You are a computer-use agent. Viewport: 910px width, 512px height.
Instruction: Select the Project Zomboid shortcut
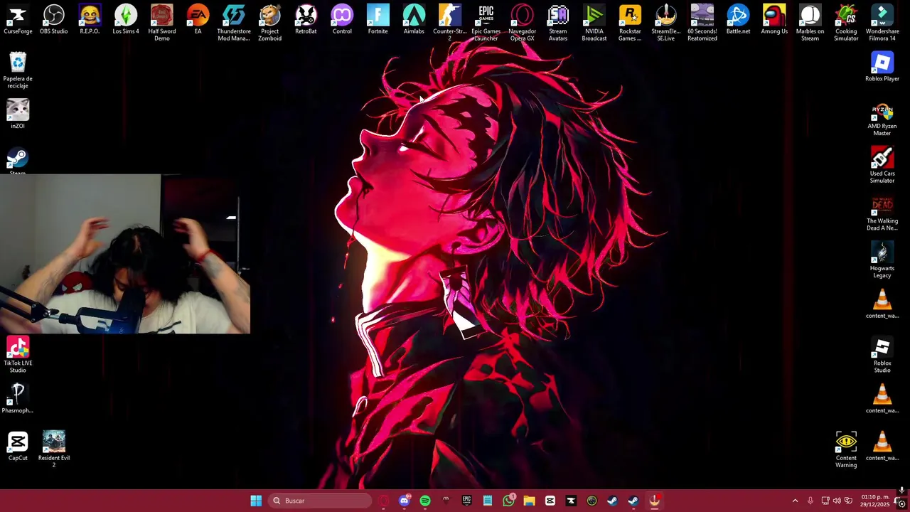tap(269, 23)
